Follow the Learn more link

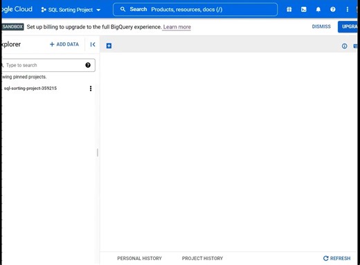(x=177, y=27)
